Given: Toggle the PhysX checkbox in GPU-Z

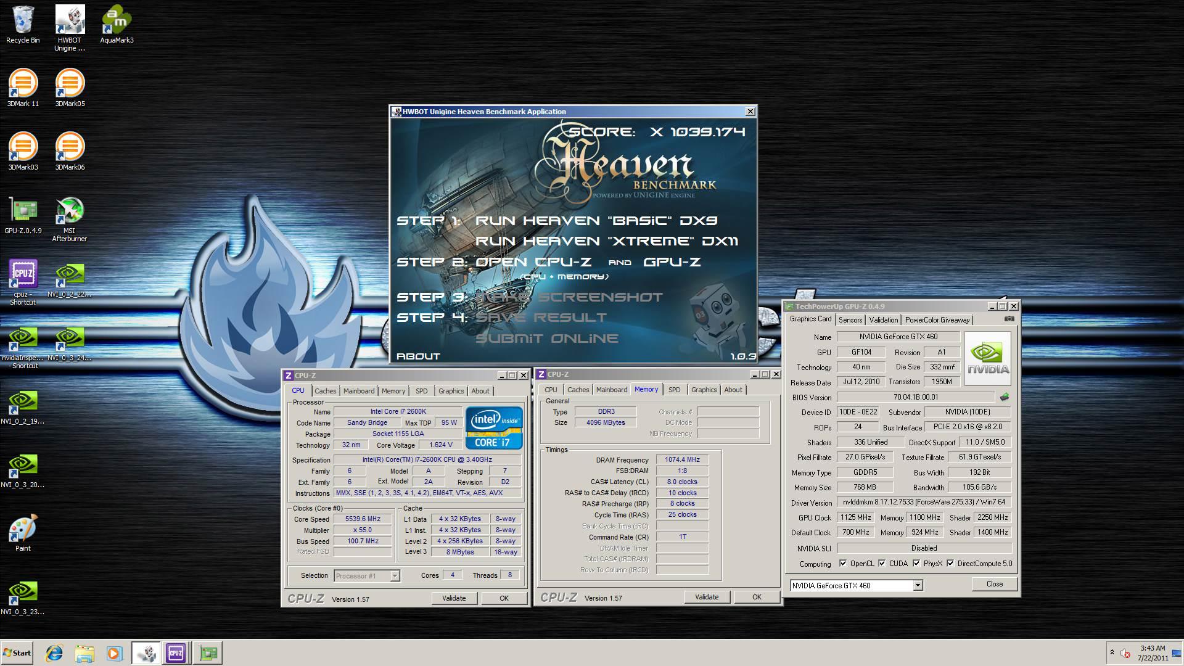Looking at the screenshot, I should 916,563.
